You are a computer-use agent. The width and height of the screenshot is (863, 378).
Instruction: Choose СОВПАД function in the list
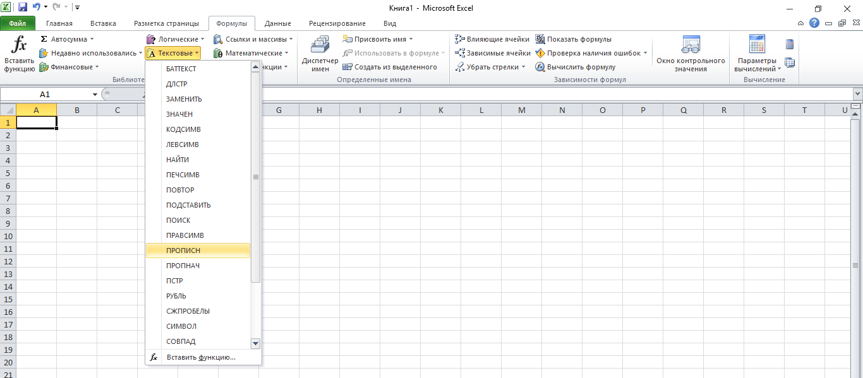tap(198, 341)
